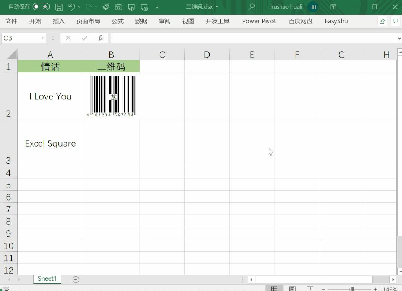Open the 百度网盘 tab
The width and height of the screenshot is (402, 291).
click(x=300, y=21)
